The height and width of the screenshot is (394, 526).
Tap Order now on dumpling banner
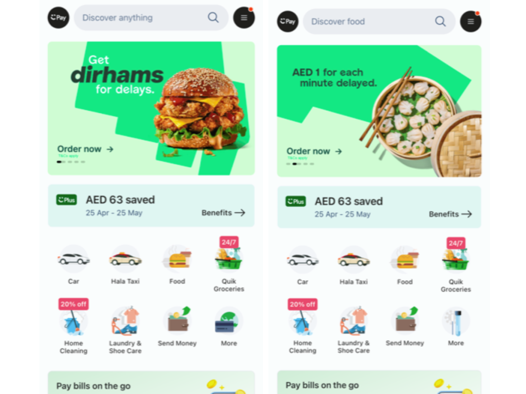coord(314,151)
